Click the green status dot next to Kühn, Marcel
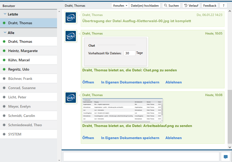Image resolution: width=232 pixels, height=162 pixels. coord(4,60)
